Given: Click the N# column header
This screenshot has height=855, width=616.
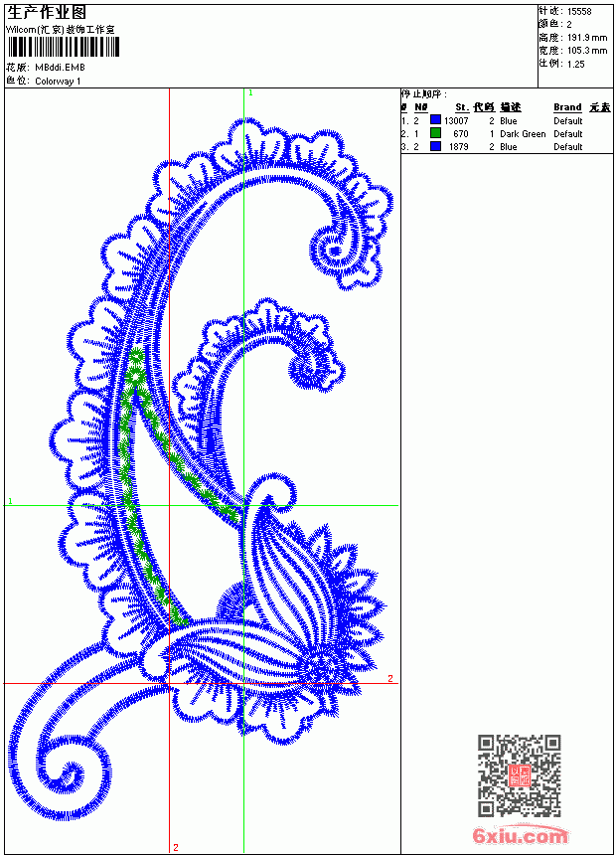Looking at the screenshot, I should [x=421, y=107].
